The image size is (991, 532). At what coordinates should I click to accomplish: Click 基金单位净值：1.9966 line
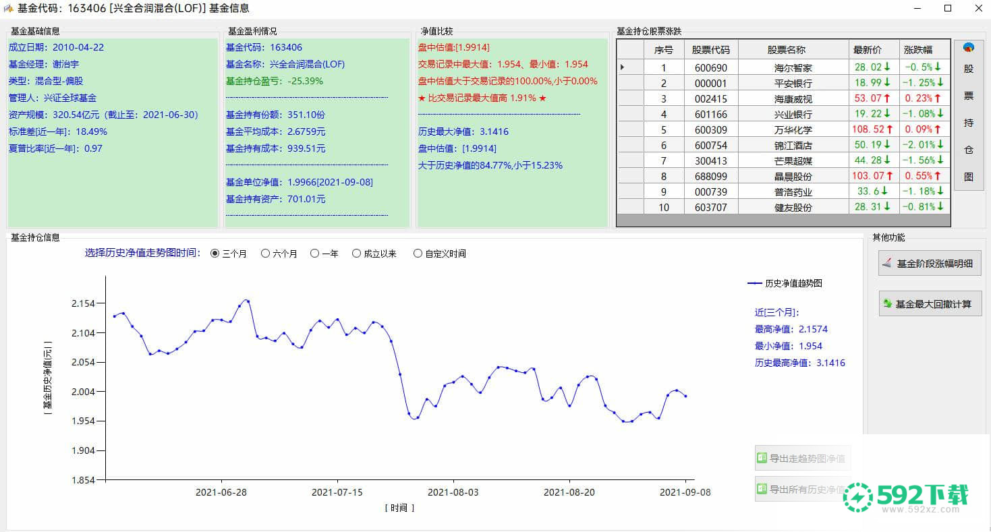pyautogui.click(x=300, y=182)
